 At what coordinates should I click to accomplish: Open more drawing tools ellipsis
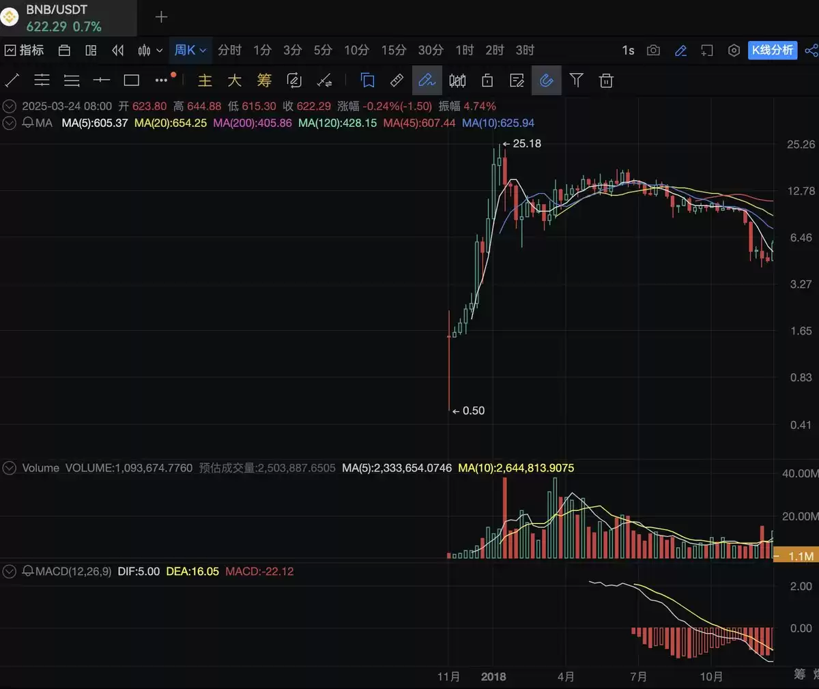[162, 80]
